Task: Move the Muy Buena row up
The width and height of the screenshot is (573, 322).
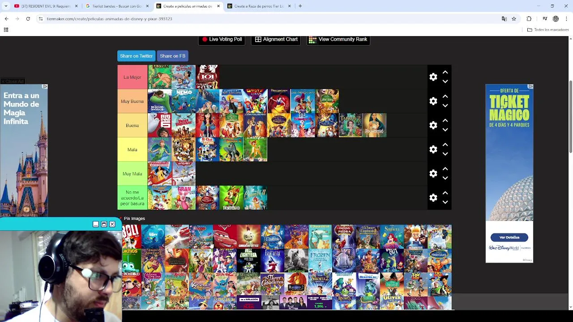Action: 445,96
